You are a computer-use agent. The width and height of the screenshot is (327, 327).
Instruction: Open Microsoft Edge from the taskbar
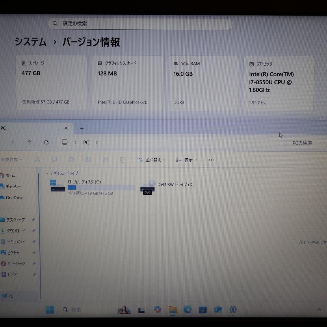click(188, 309)
